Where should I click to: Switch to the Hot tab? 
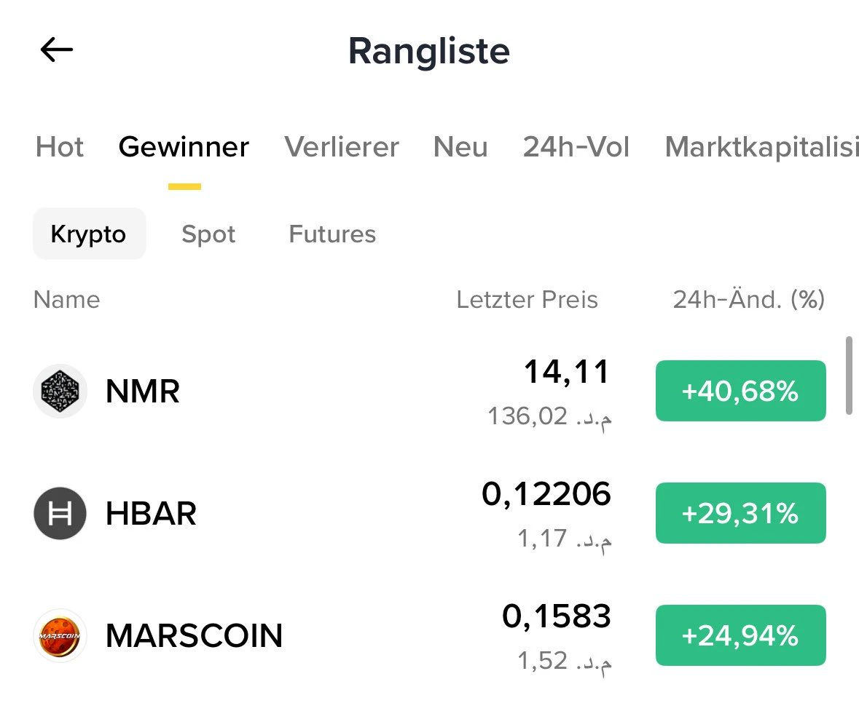60,147
